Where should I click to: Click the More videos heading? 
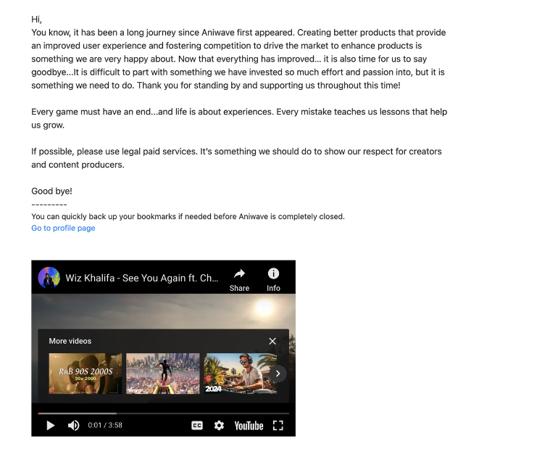[70, 341]
